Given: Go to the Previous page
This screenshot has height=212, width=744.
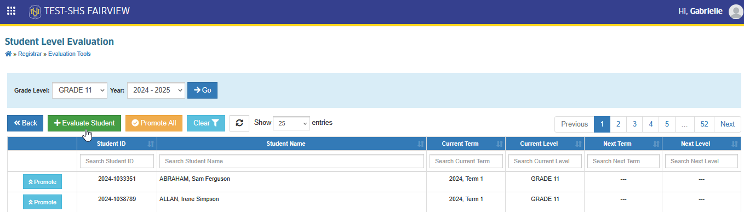Looking at the screenshot, I should (575, 124).
